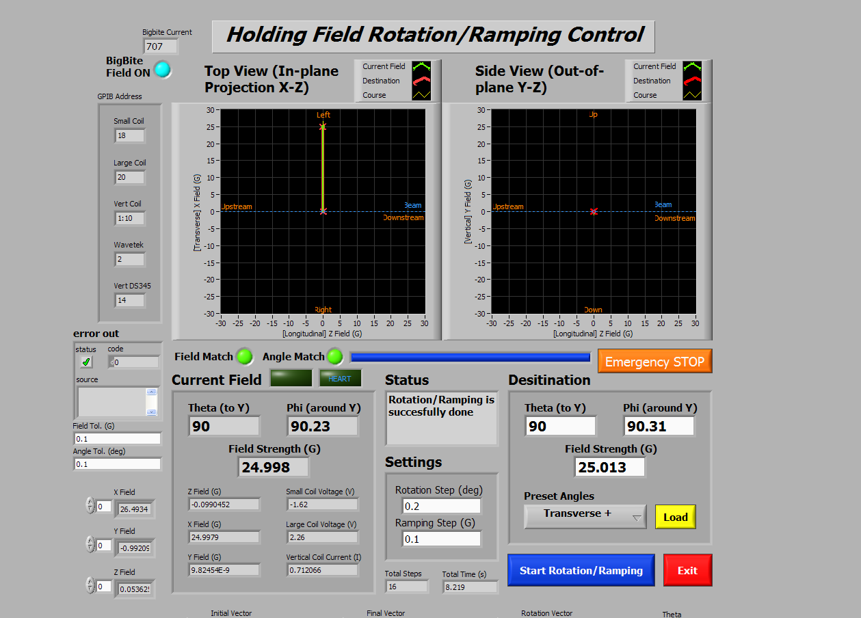Click Current Field Phi value 90.23

[x=323, y=426]
